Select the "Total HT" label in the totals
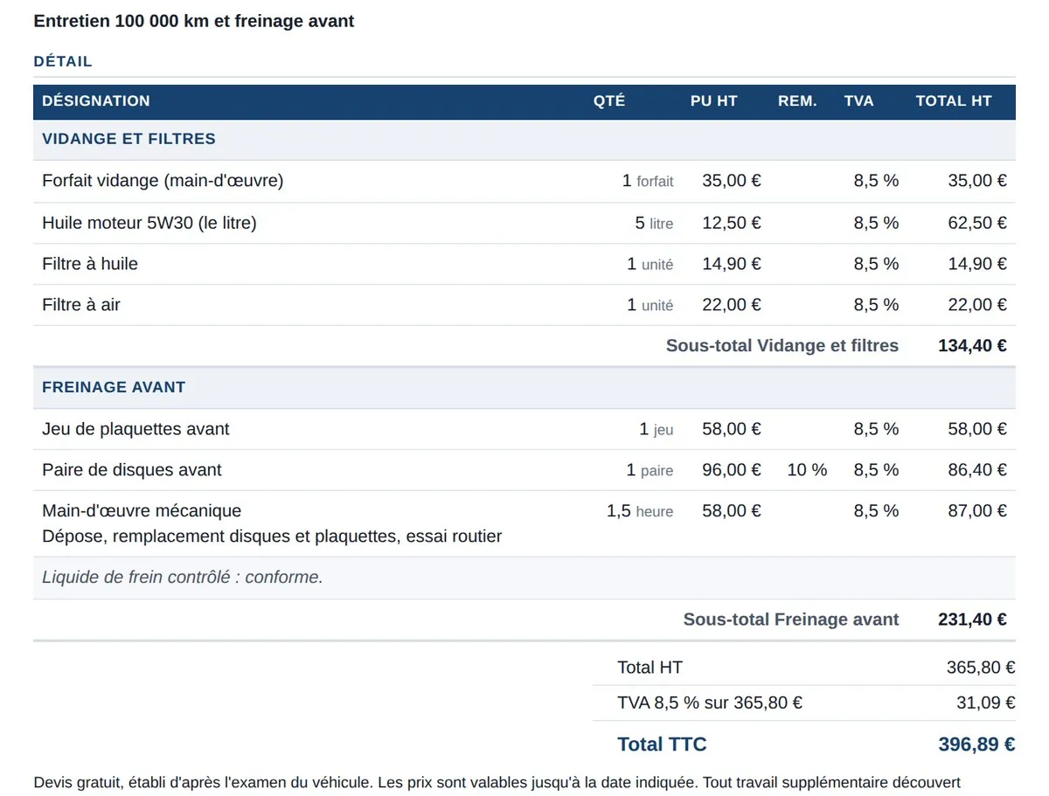The height and width of the screenshot is (796, 1049). pos(650,668)
